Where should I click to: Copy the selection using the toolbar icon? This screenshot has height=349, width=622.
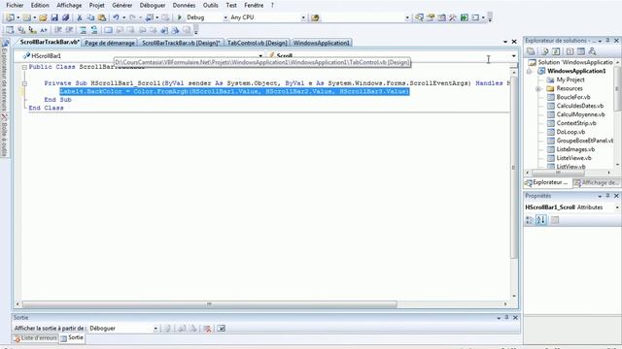(90, 17)
